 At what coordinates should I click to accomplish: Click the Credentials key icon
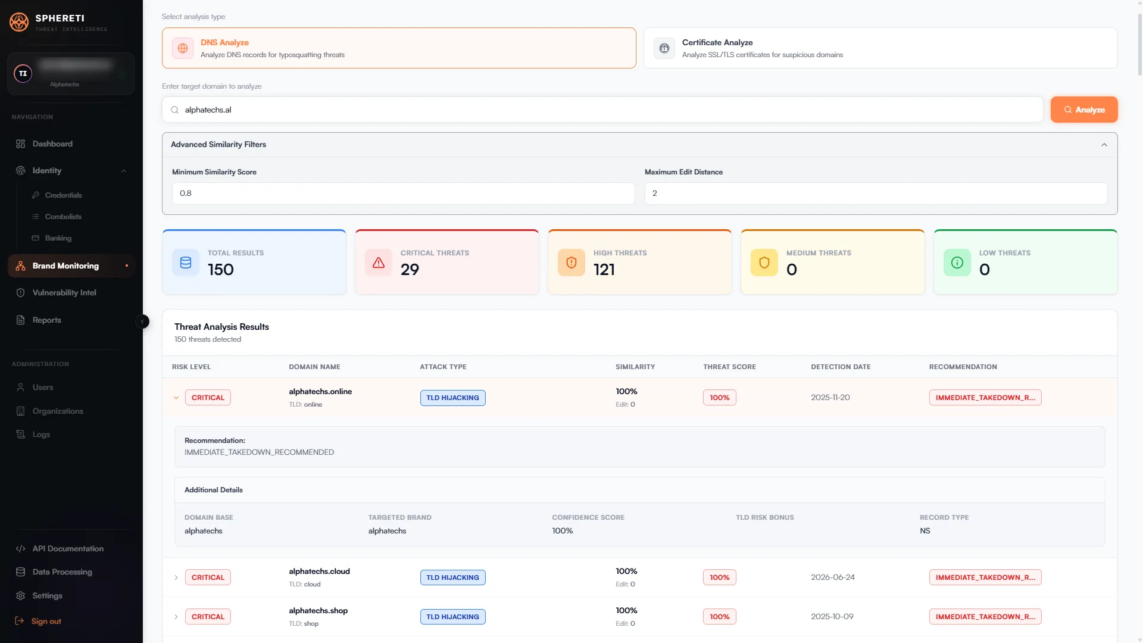tap(36, 195)
